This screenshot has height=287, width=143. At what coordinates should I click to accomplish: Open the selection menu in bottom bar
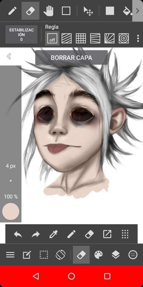[44, 254]
